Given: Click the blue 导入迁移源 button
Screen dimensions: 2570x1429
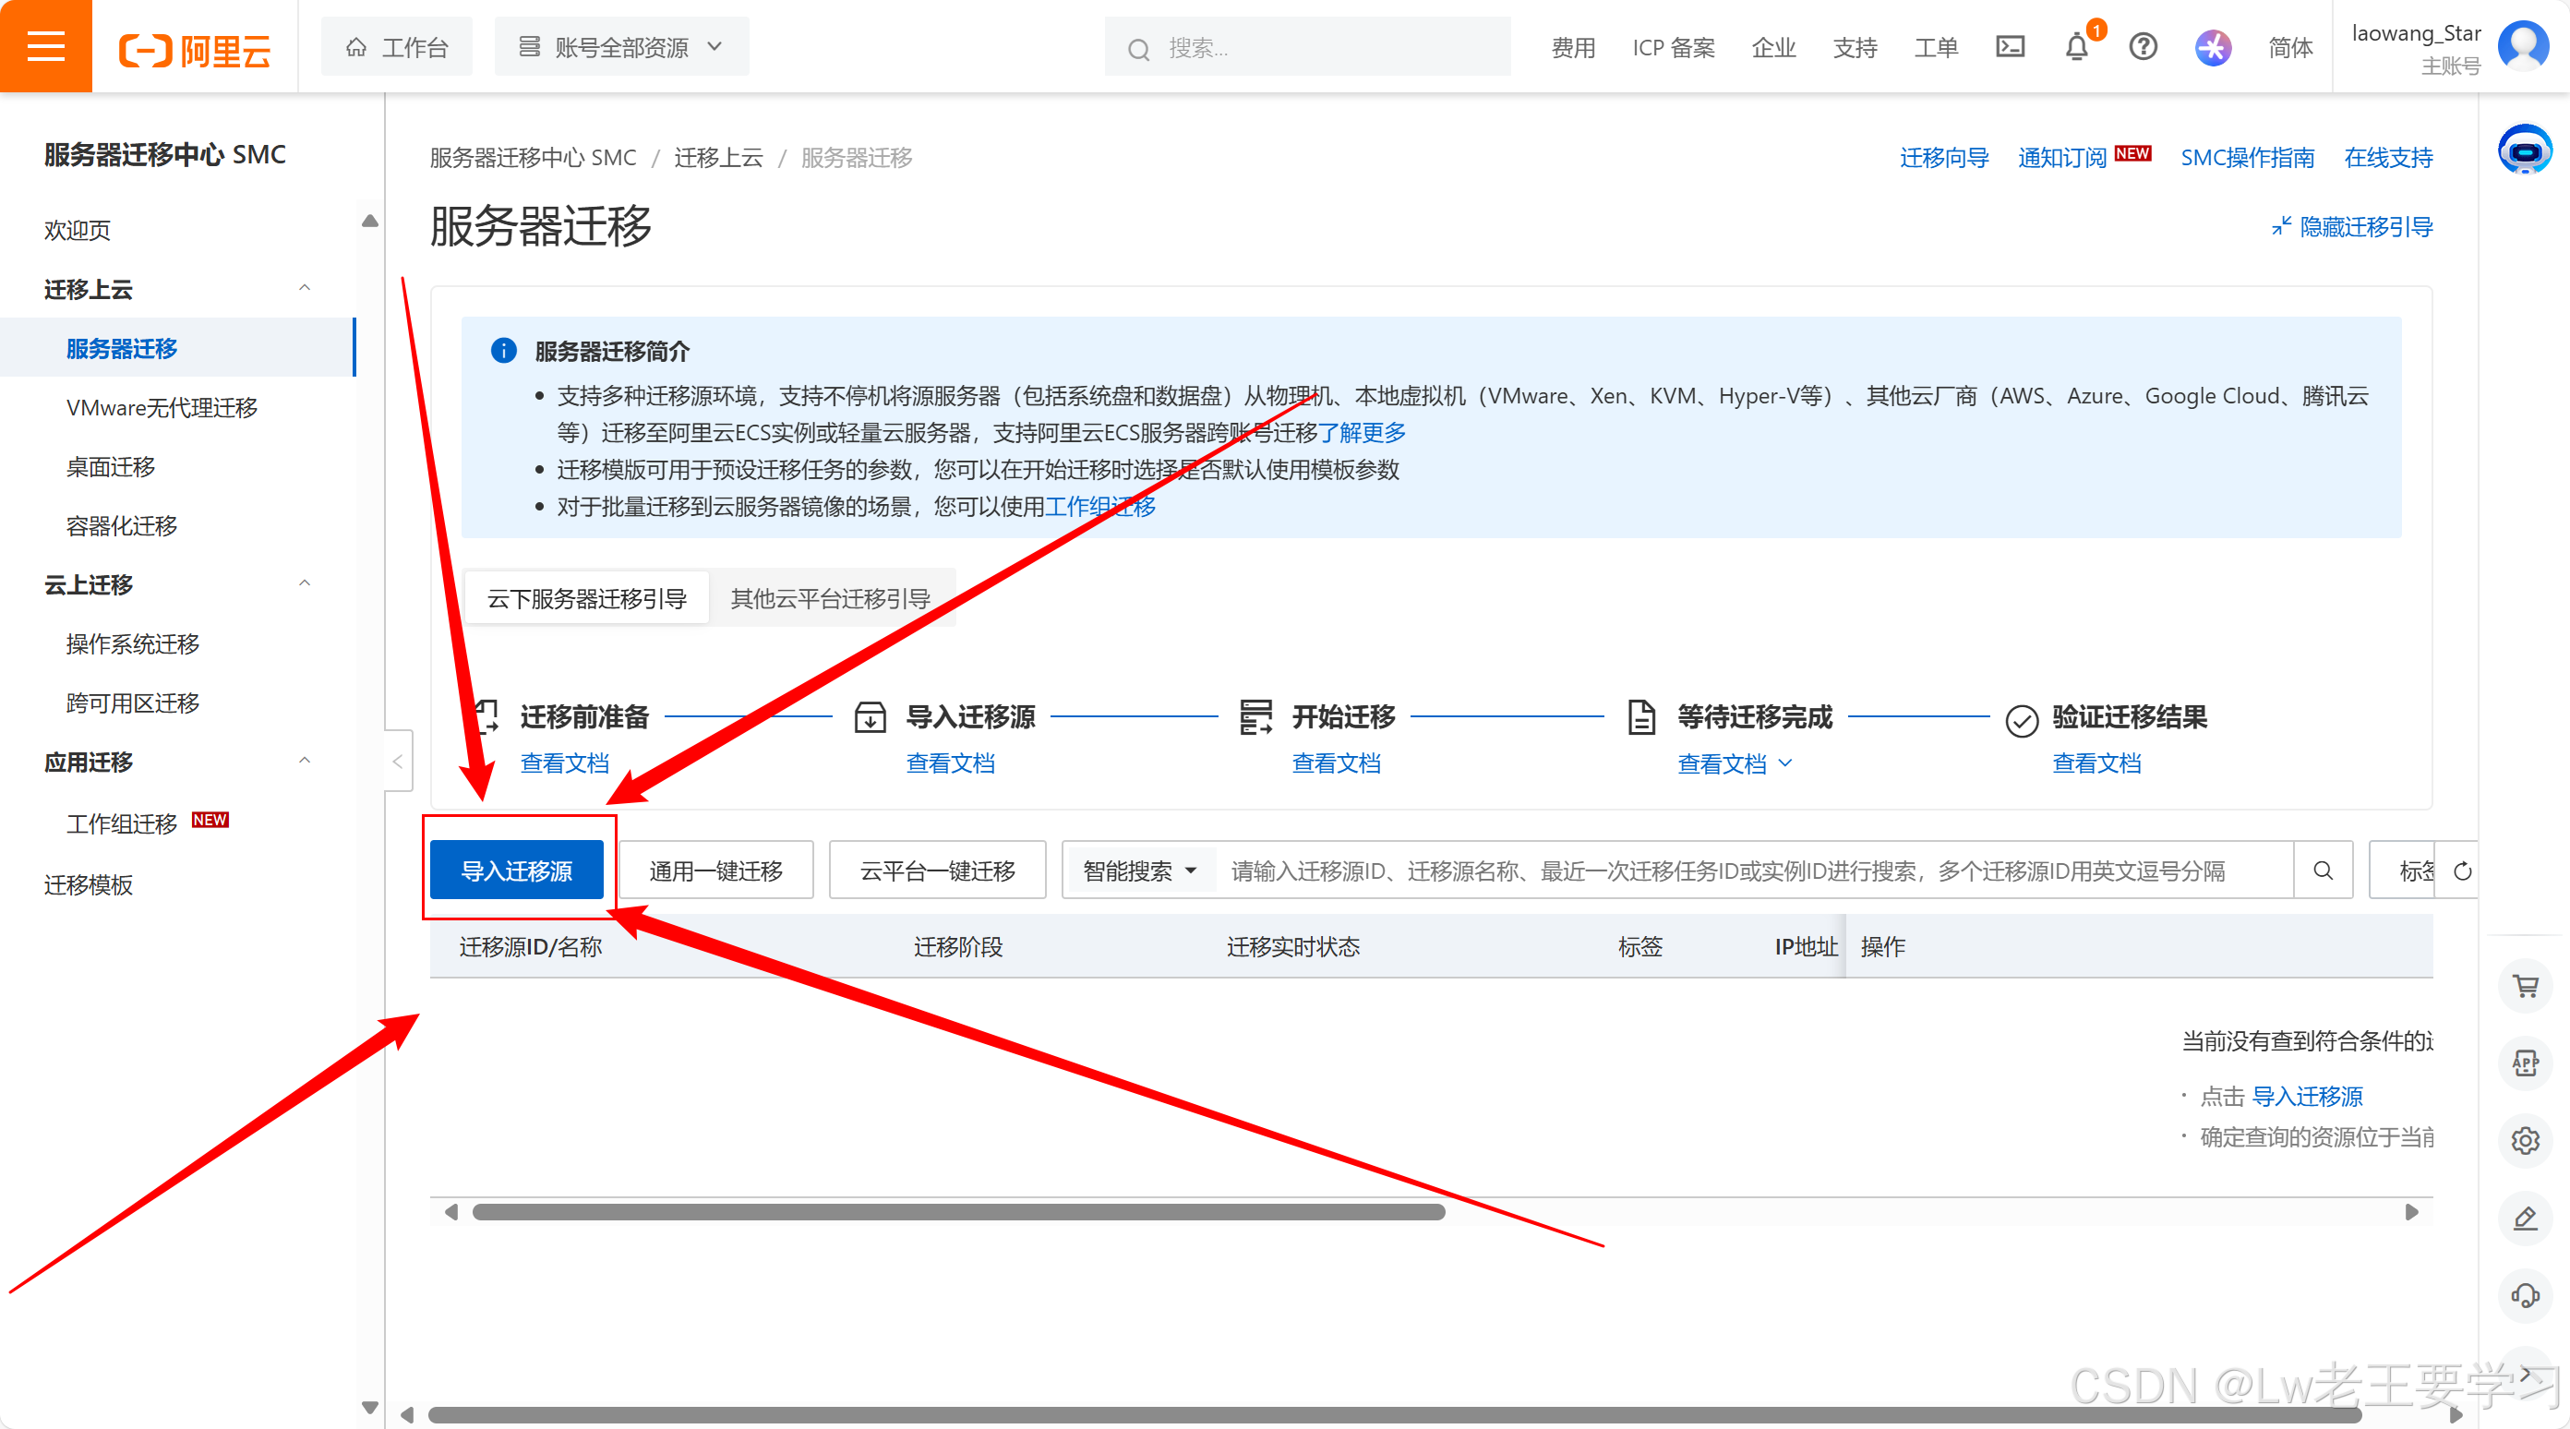Looking at the screenshot, I should coord(517,871).
